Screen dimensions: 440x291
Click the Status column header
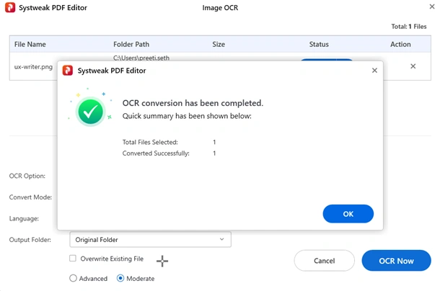(x=319, y=44)
